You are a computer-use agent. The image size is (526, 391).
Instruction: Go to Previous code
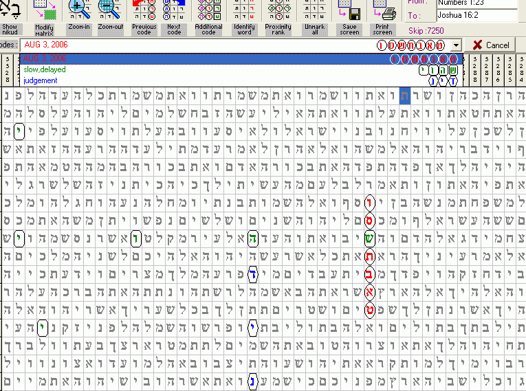click(144, 10)
